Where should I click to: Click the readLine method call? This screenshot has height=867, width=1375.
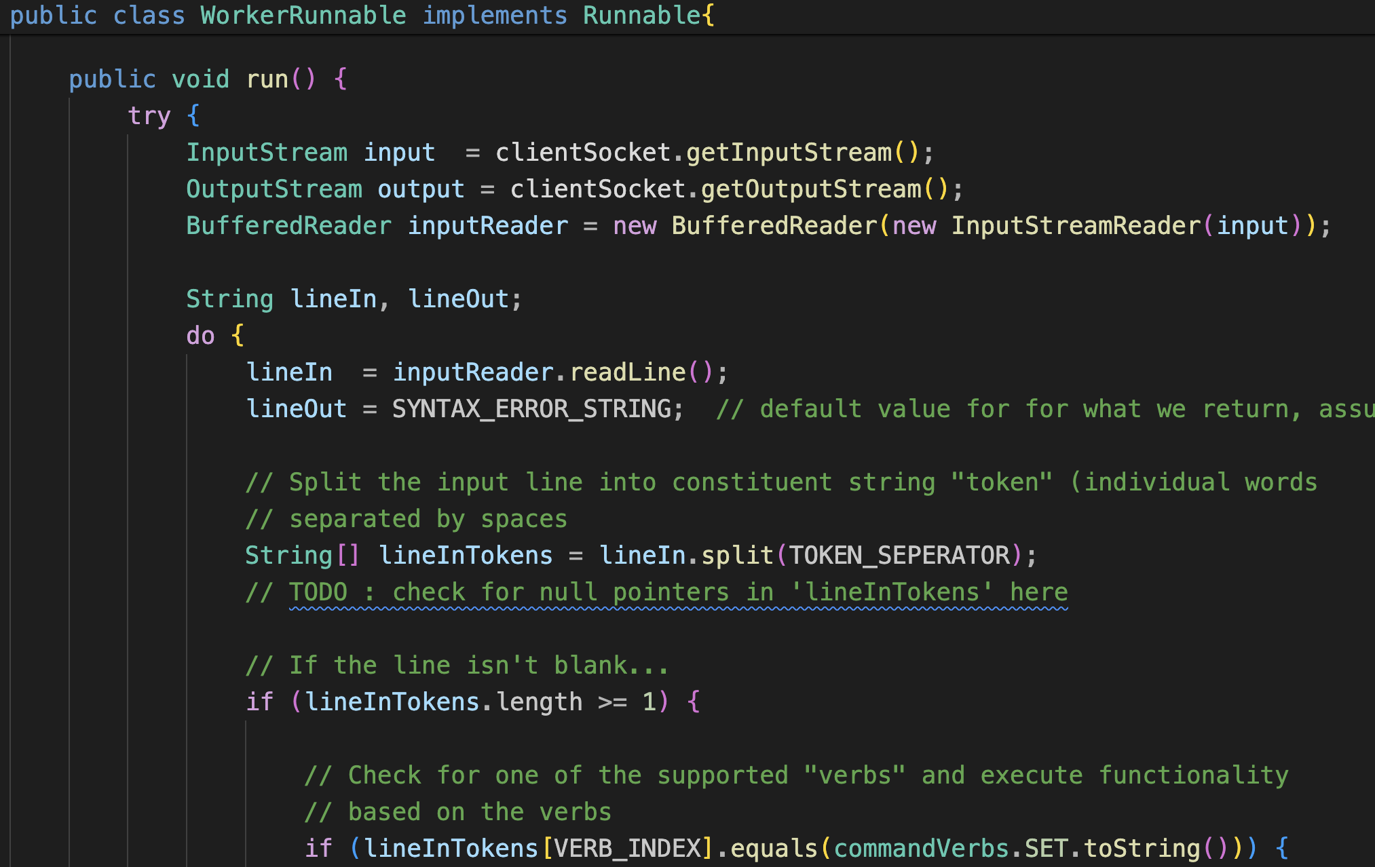pyautogui.click(x=628, y=372)
